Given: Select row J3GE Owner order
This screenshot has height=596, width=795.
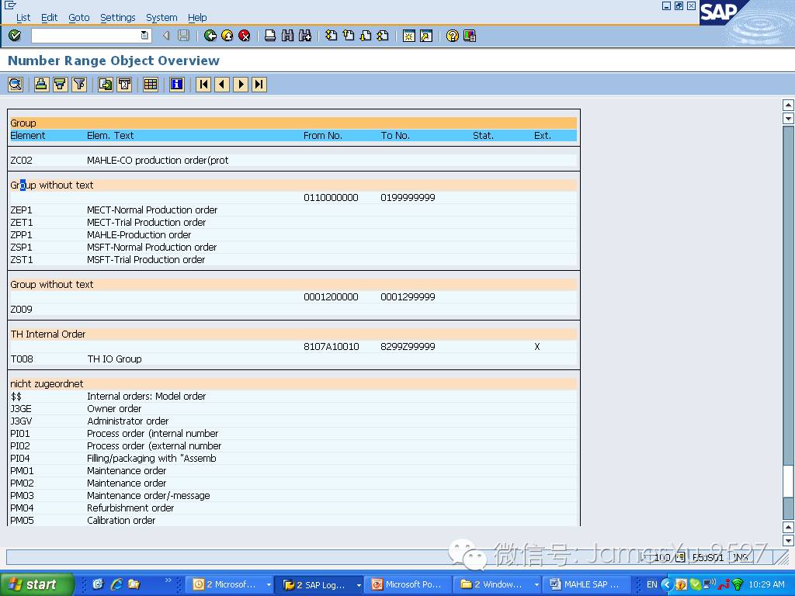Looking at the screenshot, I should tap(293, 408).
